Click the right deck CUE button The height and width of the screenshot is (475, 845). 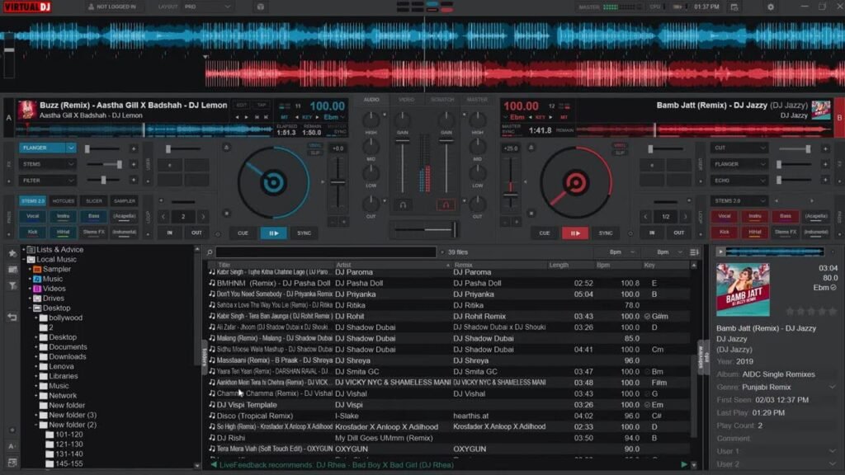tap(545, 233)
